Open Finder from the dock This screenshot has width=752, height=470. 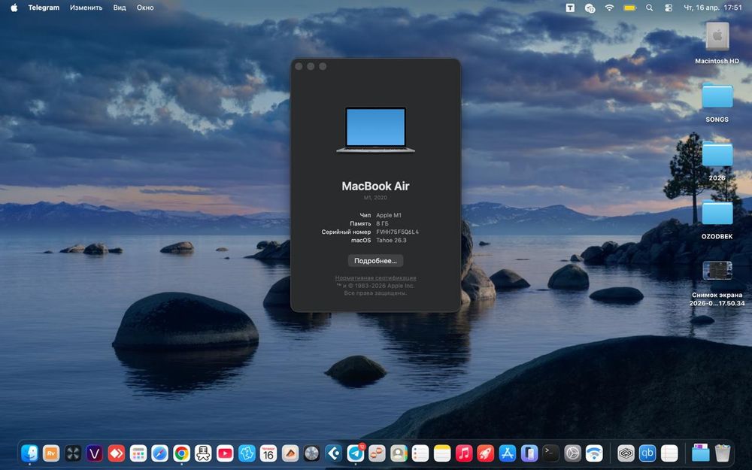pyautogui.click(x=30, y=453)
